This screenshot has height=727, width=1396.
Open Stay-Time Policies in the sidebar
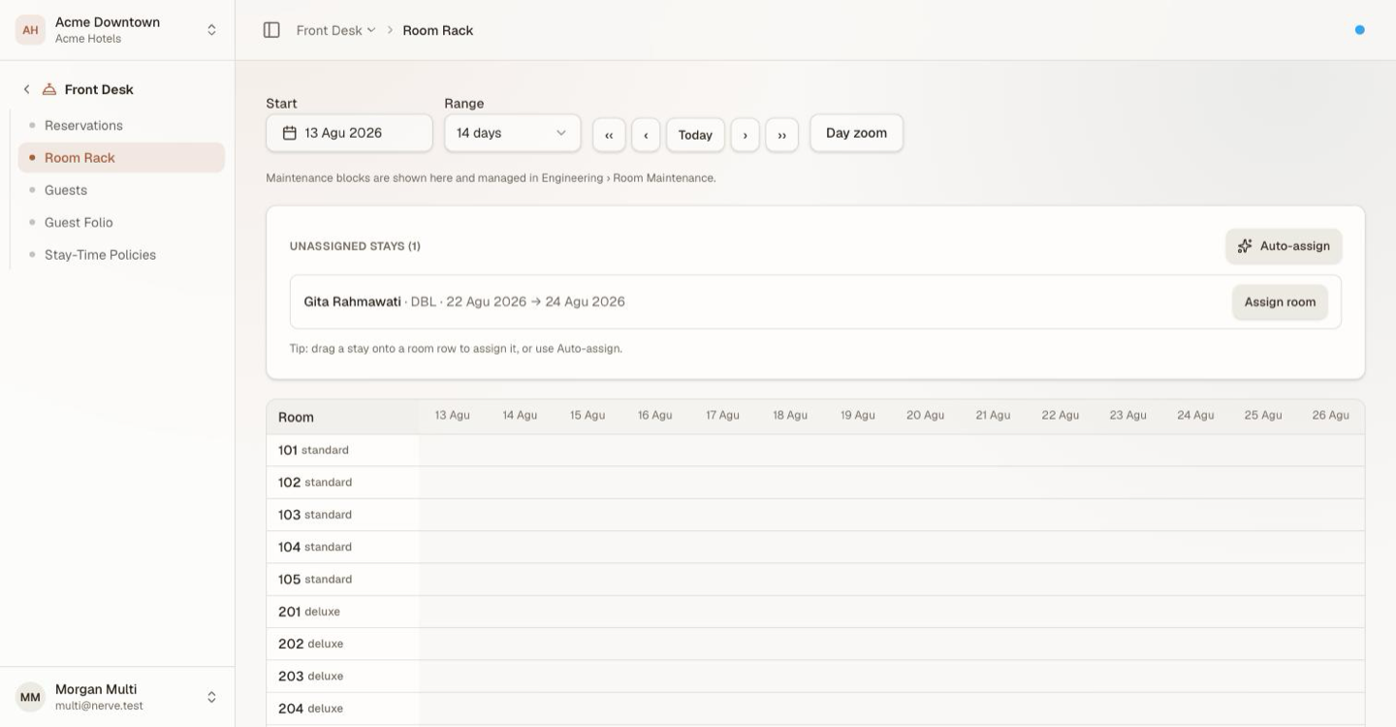point(121,255)
